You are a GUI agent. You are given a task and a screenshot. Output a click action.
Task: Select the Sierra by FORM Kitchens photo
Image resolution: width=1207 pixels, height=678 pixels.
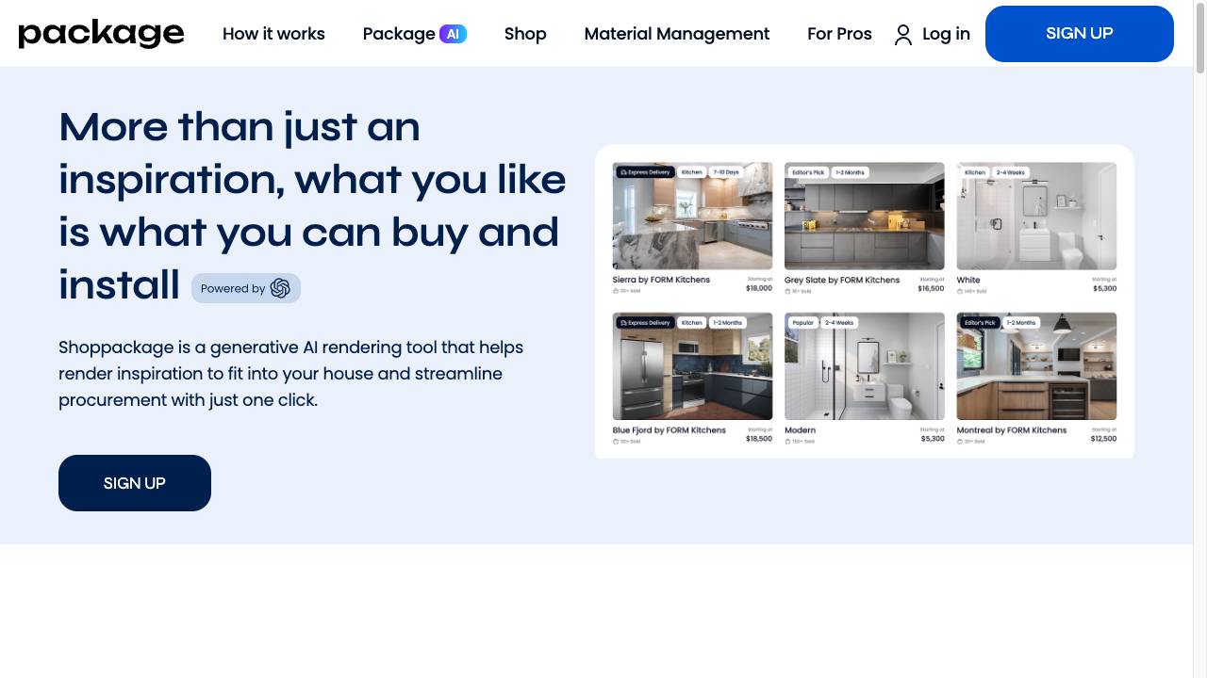[692, 216]
